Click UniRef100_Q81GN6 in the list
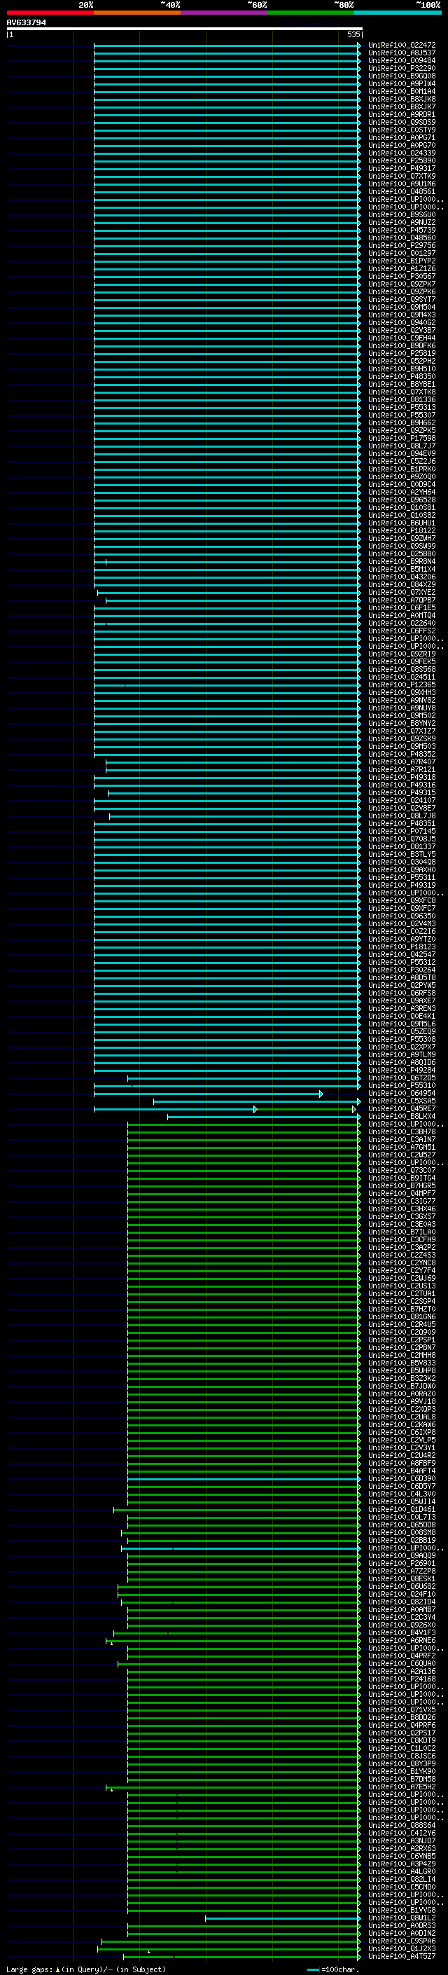The image size is (448, 1975). 401,1316
